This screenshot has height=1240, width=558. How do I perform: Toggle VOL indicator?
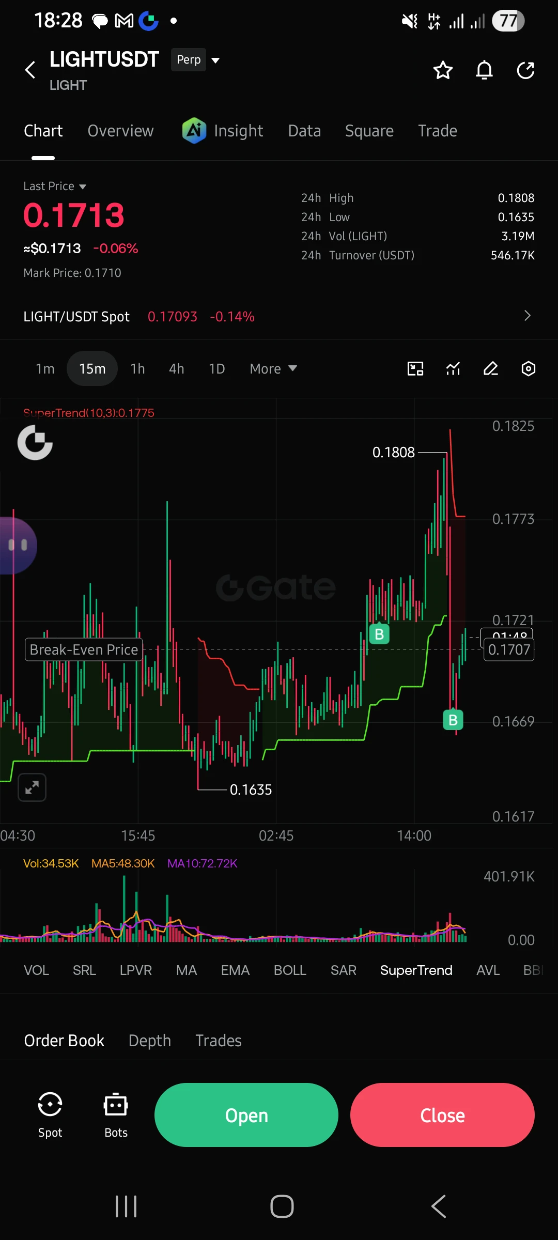tap(36, 970)
